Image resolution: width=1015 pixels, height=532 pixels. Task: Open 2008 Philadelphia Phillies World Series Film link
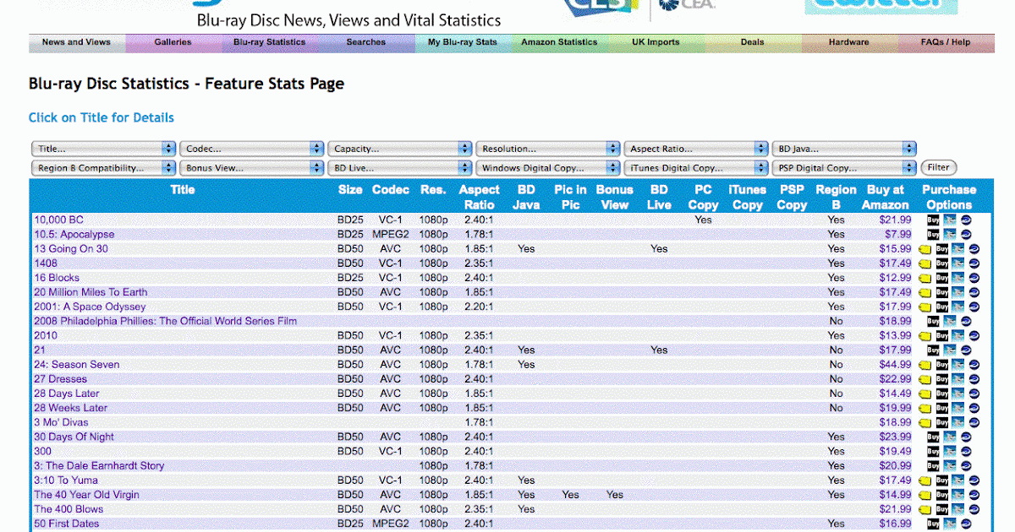165,322
